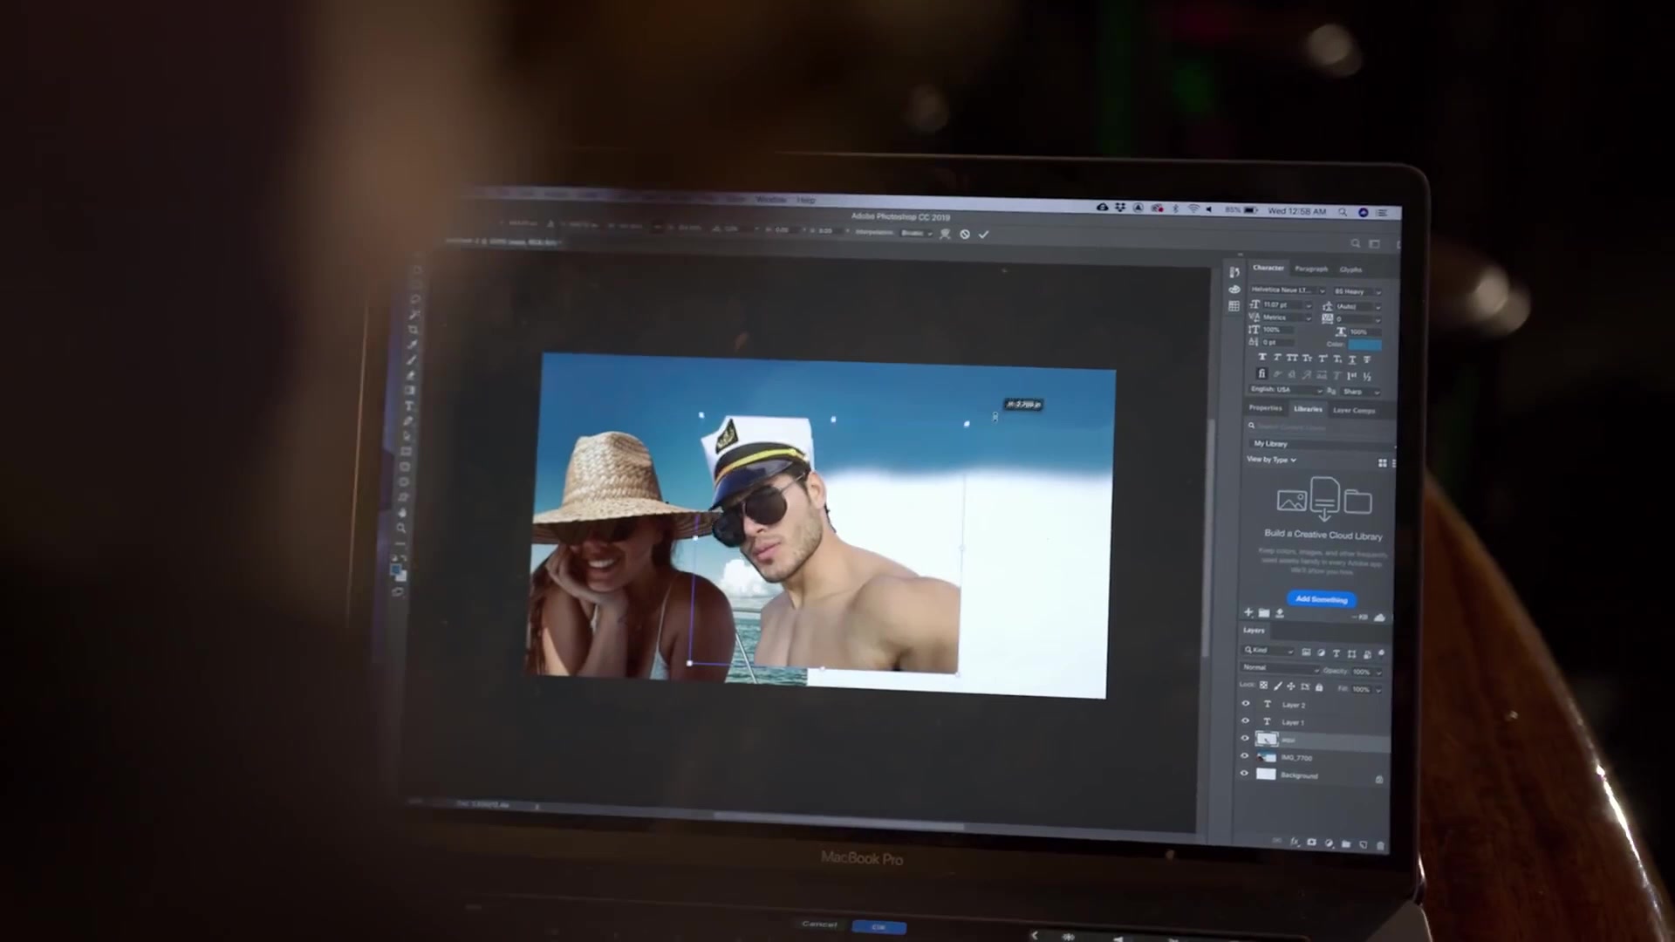
Task: Open the font style dropdown showing Heavy
Action: (1357, 291)
